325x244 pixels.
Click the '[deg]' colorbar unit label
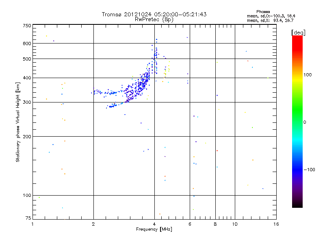point(298,33)
